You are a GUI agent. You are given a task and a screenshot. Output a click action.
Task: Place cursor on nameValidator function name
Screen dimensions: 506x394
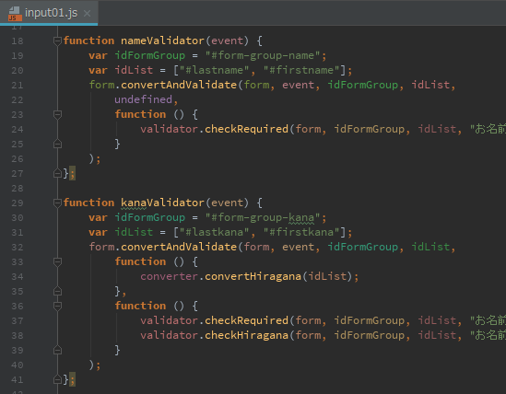point(162,41)
